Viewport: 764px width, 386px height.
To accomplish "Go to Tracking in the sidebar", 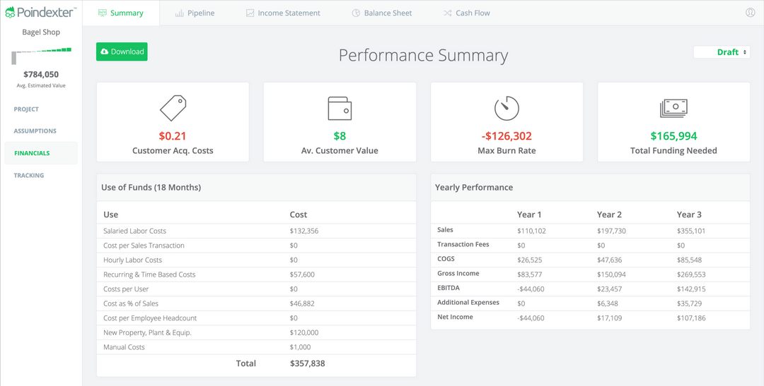I will pyautogui.click(x=29, y=175).
